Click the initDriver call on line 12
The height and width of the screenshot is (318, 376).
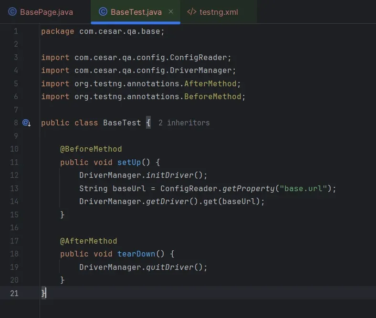click(169, 175)
